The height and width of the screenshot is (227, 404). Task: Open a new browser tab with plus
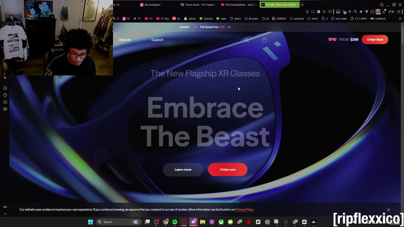tap(302, 5)
